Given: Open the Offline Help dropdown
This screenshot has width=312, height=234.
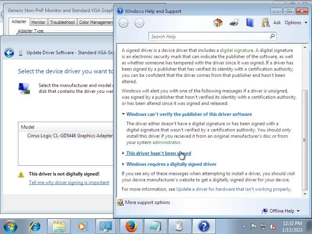Looking at the screenshot, I should 281,211.
